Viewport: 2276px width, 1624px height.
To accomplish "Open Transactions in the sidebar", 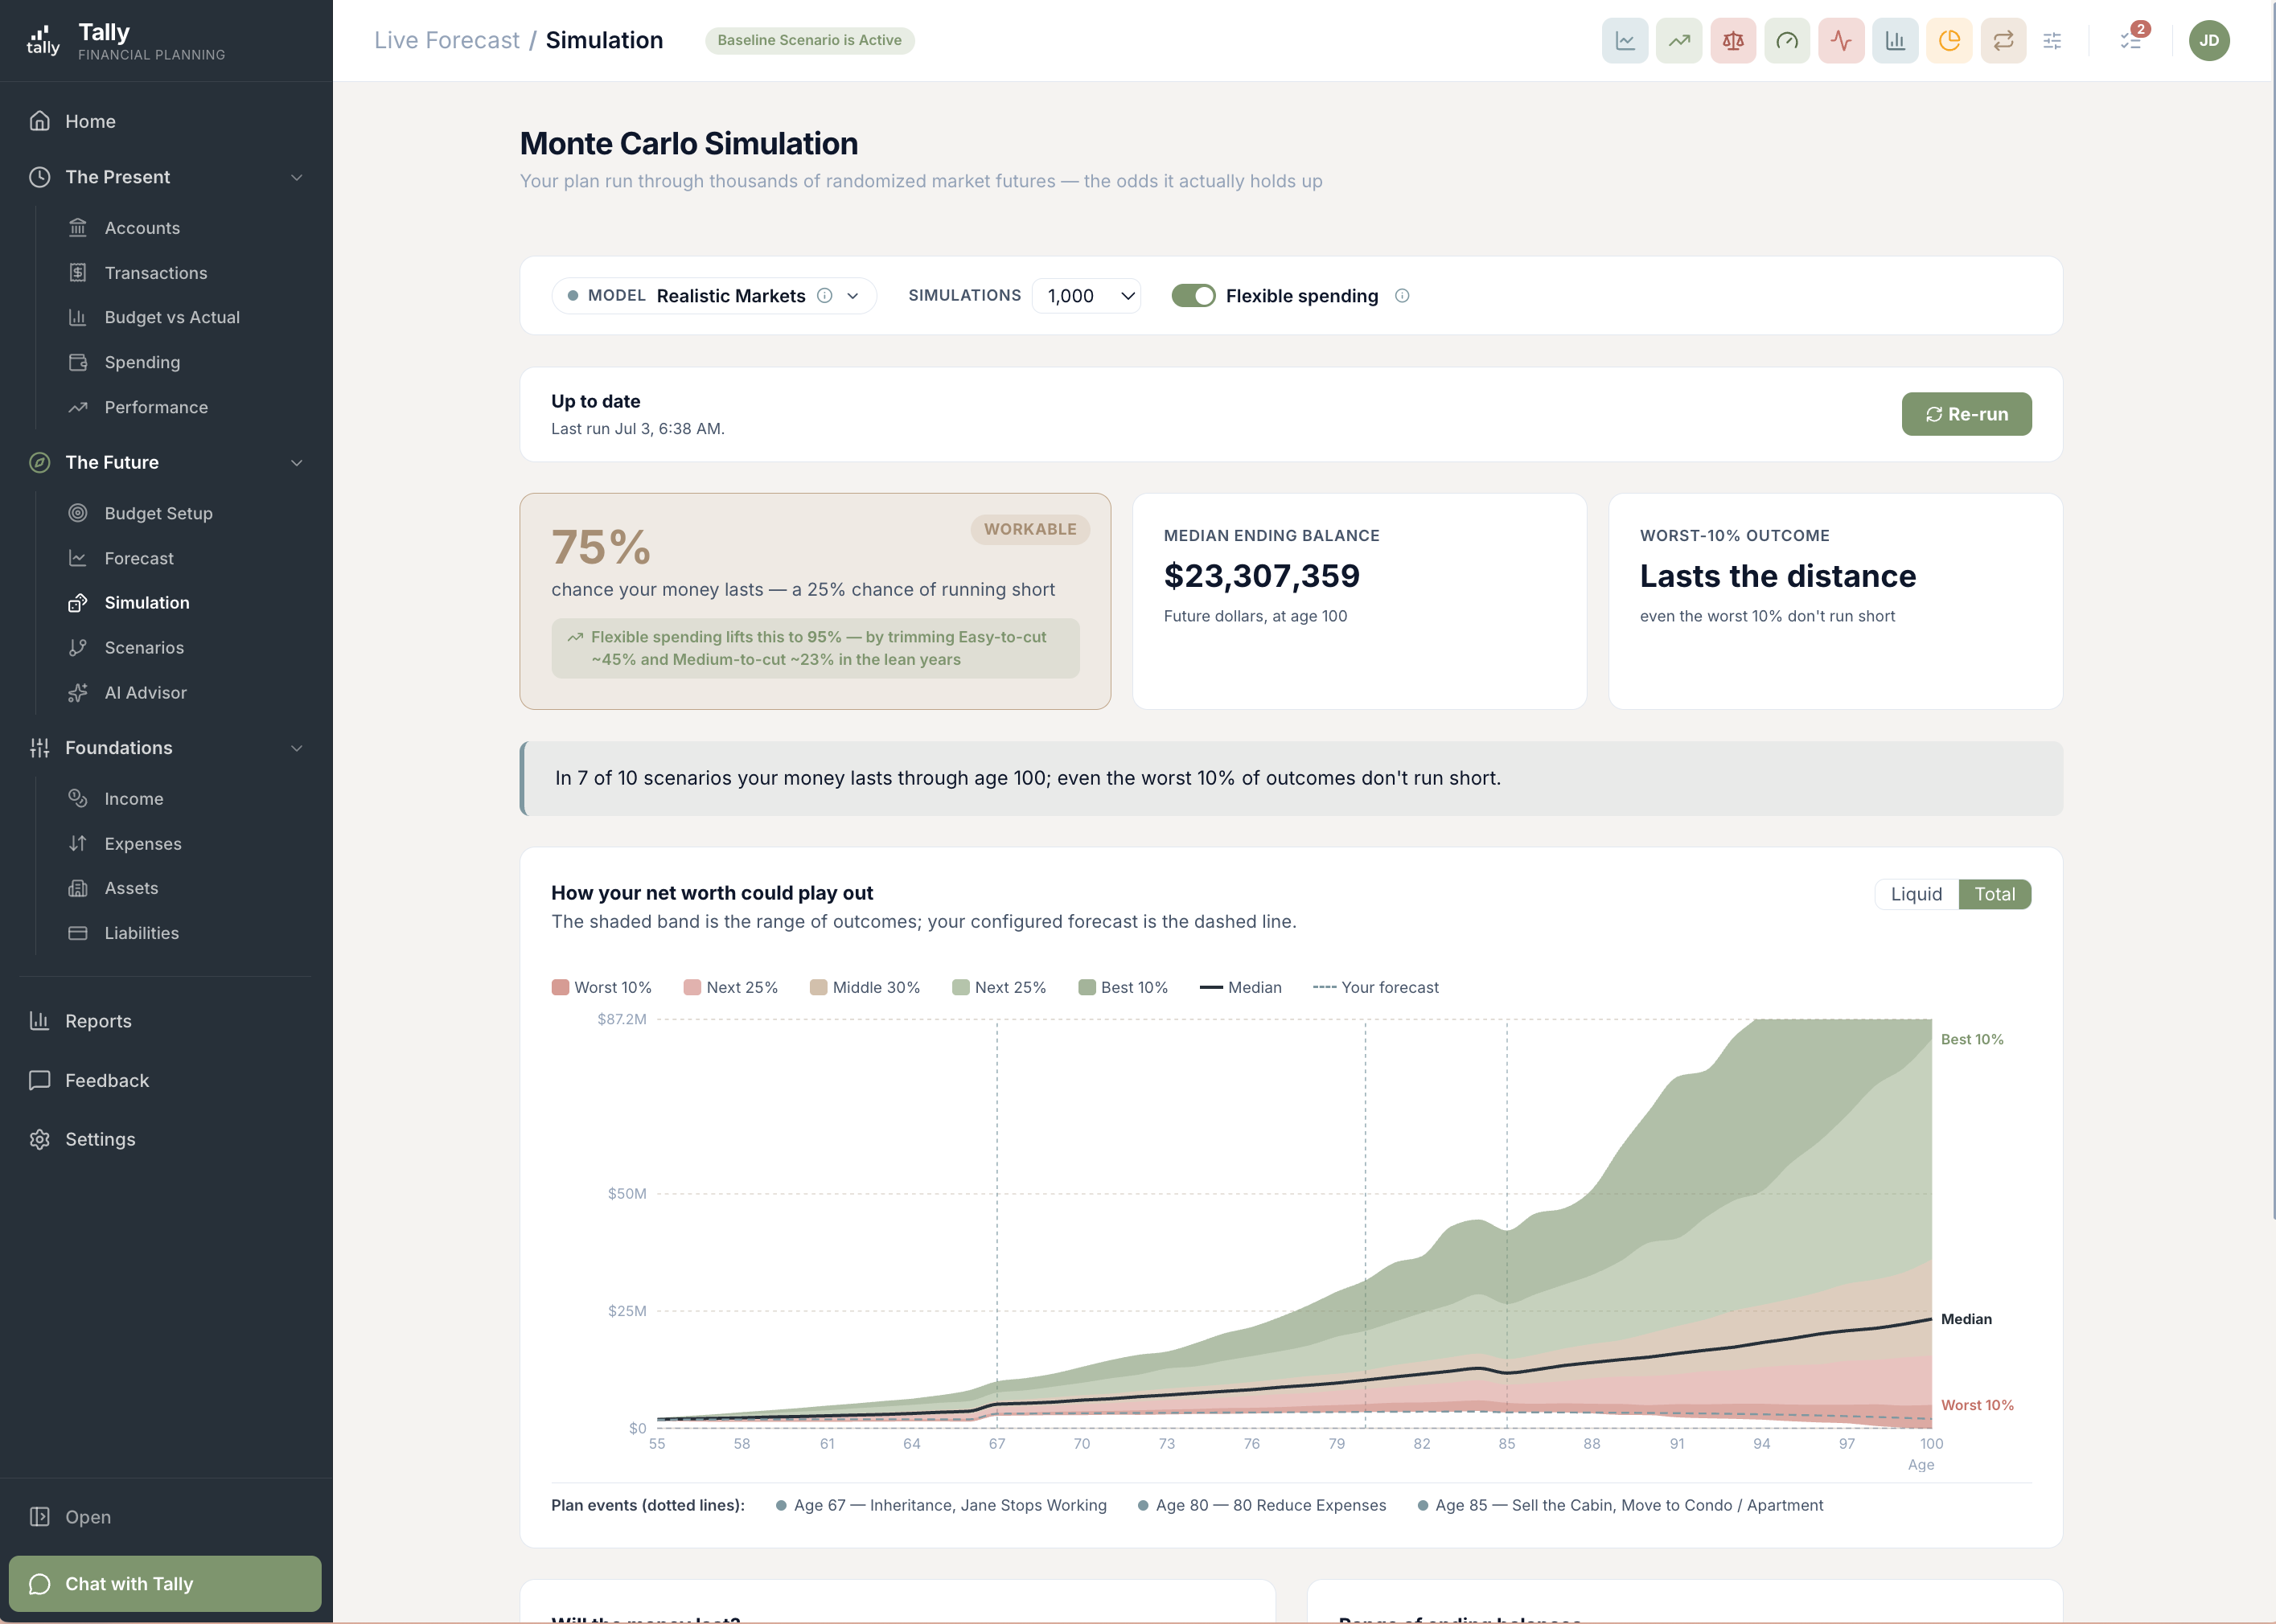I will (155, 273).
